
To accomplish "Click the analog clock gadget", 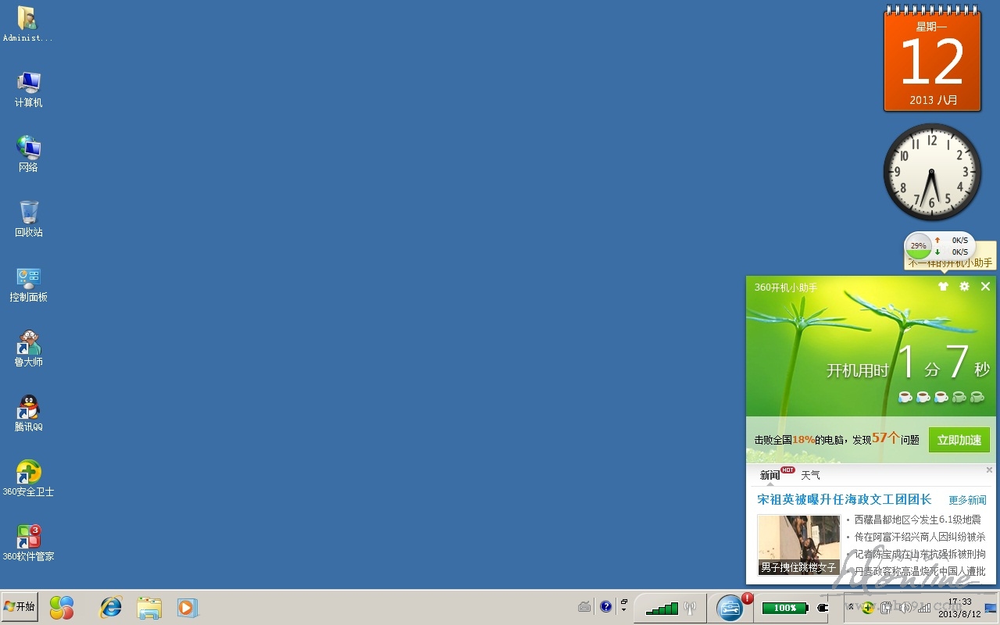I will pyautogui.click(x=932, y=172).
